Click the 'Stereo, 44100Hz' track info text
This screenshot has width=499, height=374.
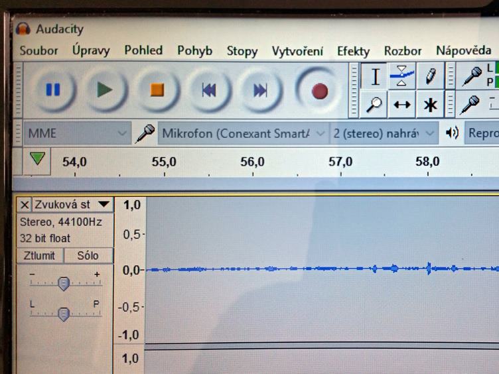tap(61, 222)
